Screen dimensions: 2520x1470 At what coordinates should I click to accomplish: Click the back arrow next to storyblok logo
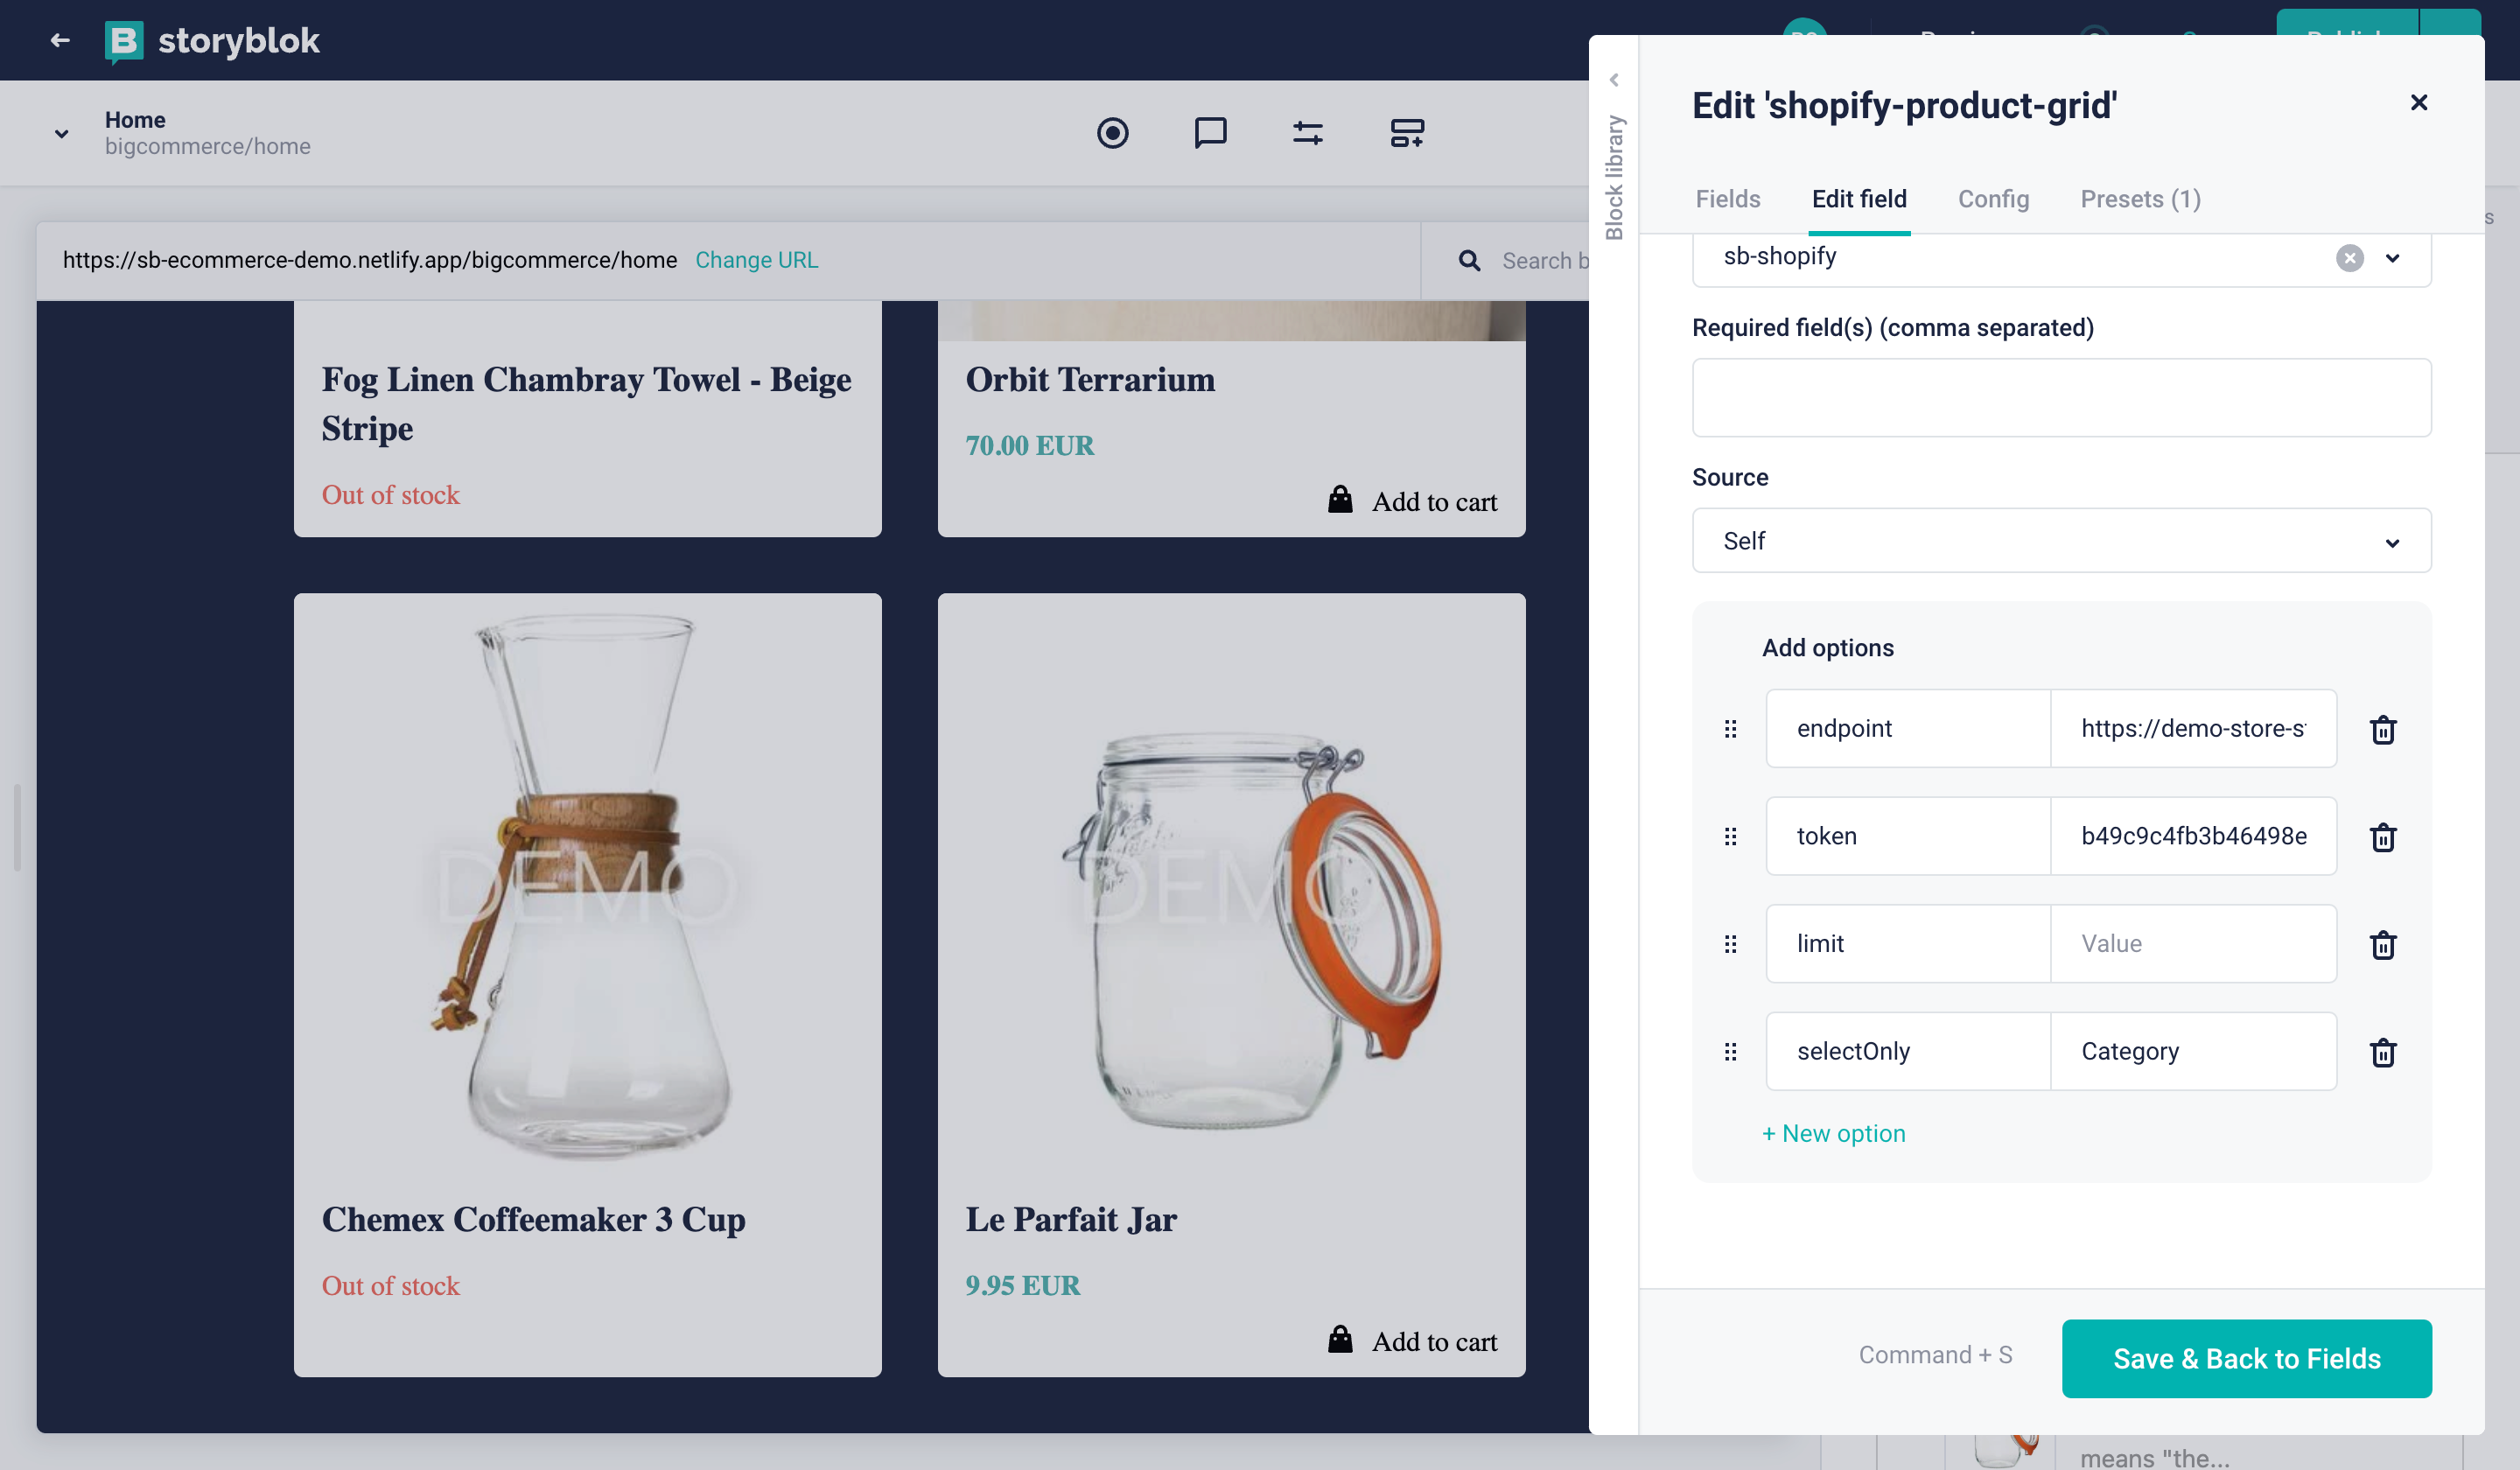pos(59,40)
